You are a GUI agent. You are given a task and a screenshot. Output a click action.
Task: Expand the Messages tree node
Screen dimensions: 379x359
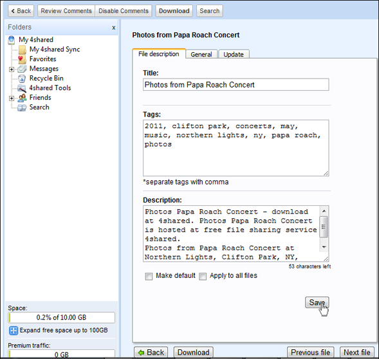point(12,69)
